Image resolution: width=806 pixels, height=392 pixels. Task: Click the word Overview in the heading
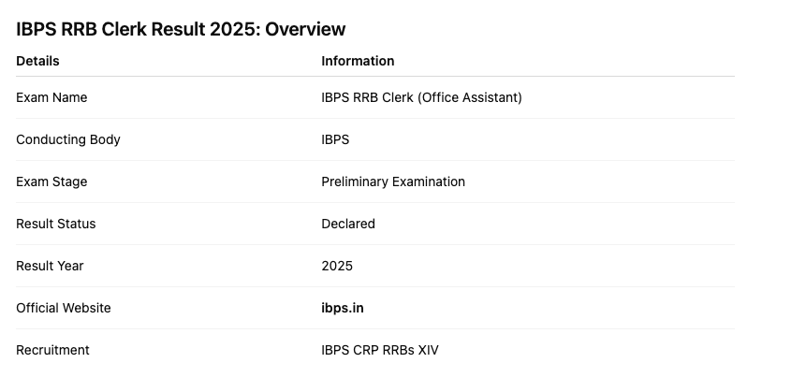pos(305,29)
